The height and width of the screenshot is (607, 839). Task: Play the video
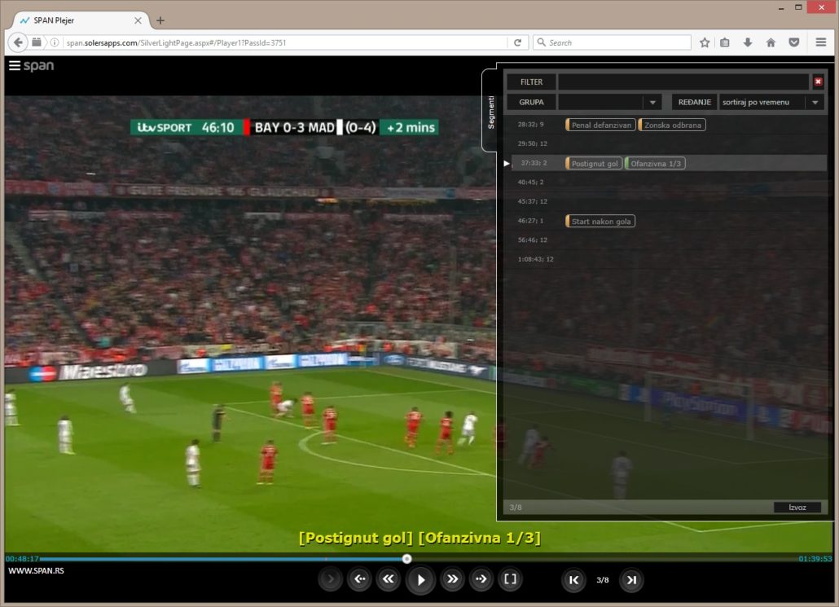420,579
